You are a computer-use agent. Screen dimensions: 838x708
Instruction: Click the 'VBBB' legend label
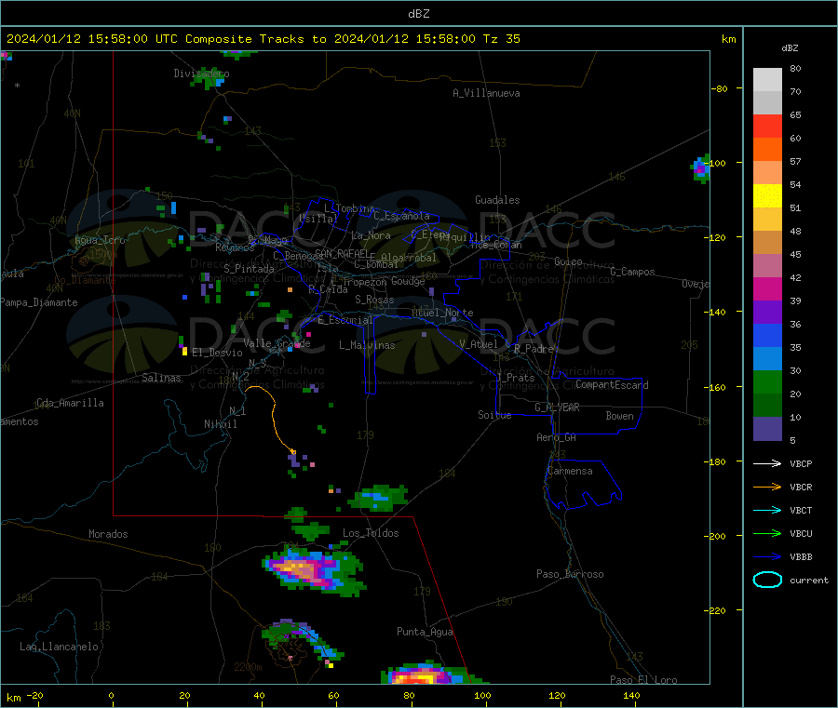click(801, 557)
